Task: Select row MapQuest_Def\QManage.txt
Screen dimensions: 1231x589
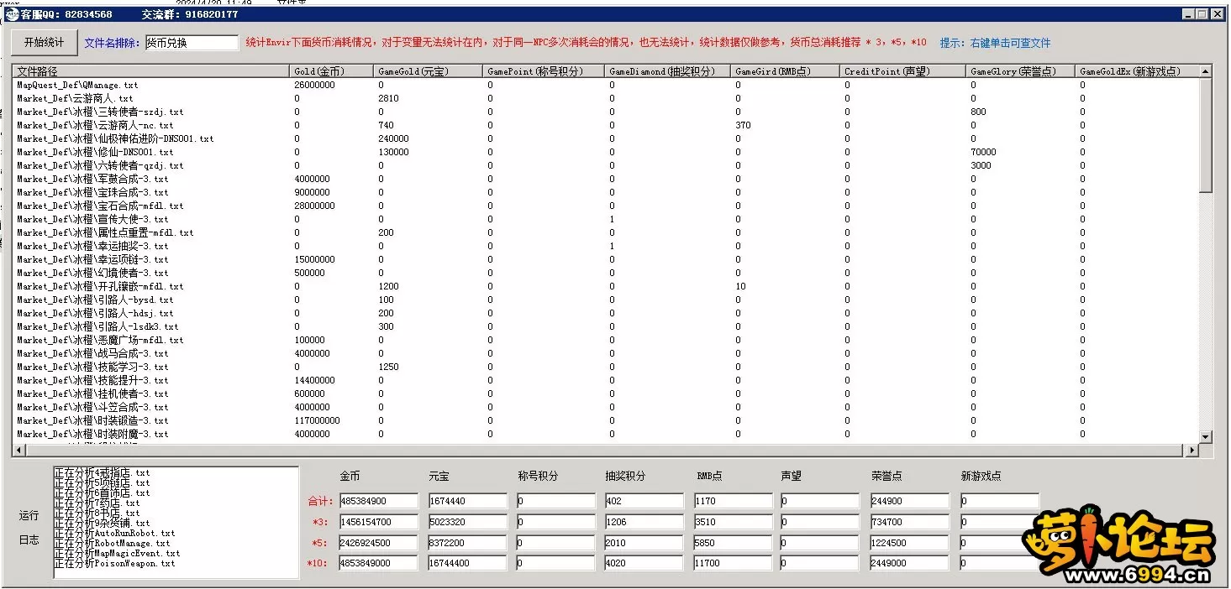Action: pyautogui.click(x=606, y=85)
